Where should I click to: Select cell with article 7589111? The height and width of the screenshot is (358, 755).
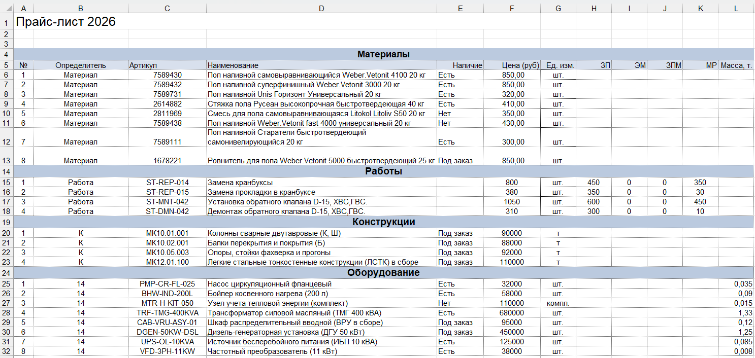pyautogui.click(x=167, y=137)
